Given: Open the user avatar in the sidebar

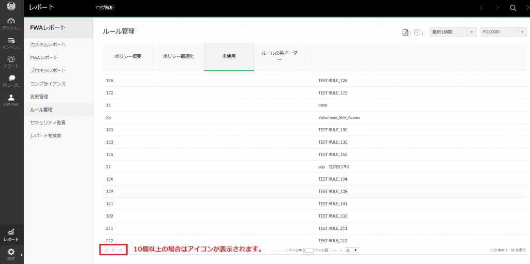Looking at the screenshot, I should (x=11, y=6).
